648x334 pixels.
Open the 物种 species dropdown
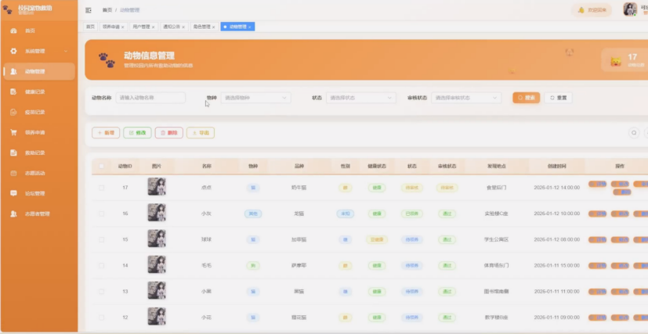click(255, 98)
